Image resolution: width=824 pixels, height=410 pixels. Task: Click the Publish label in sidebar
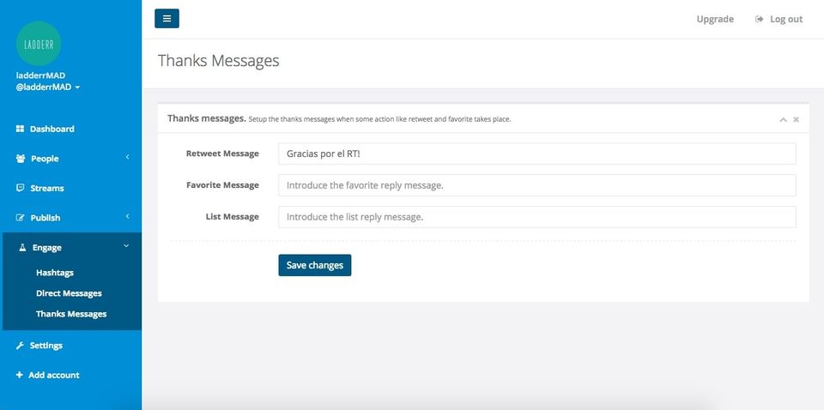(45, 217)
